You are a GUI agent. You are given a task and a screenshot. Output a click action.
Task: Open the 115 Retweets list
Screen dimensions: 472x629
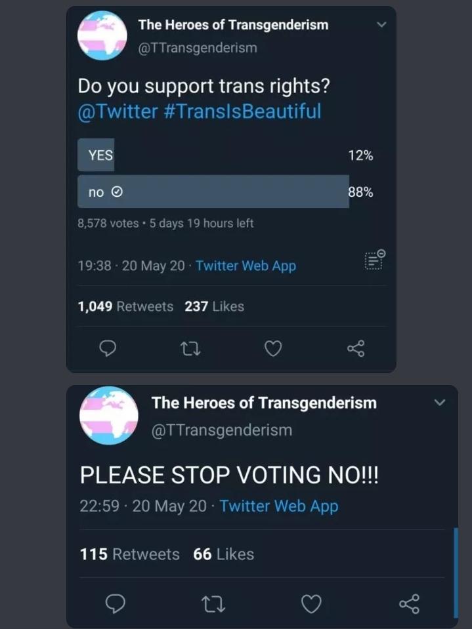pyautogui.click(x=130, y=554)
